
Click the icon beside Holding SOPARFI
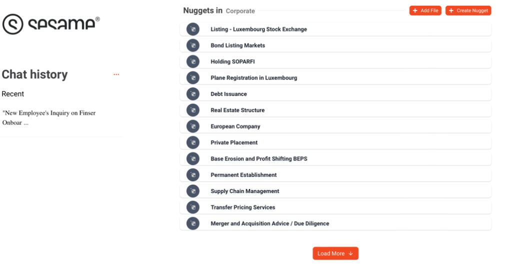[x=193, y=62]
